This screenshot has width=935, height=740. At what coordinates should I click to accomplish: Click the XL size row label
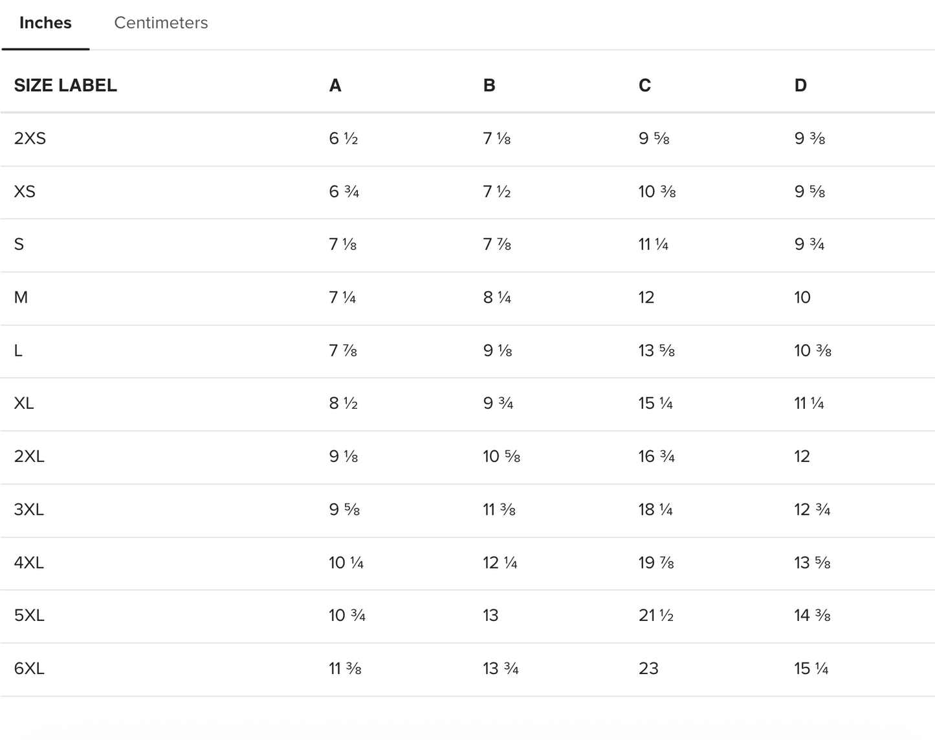[23, 404]
